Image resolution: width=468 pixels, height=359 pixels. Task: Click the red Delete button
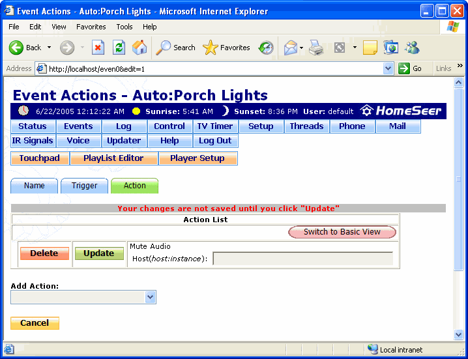(x=44, y=253)
